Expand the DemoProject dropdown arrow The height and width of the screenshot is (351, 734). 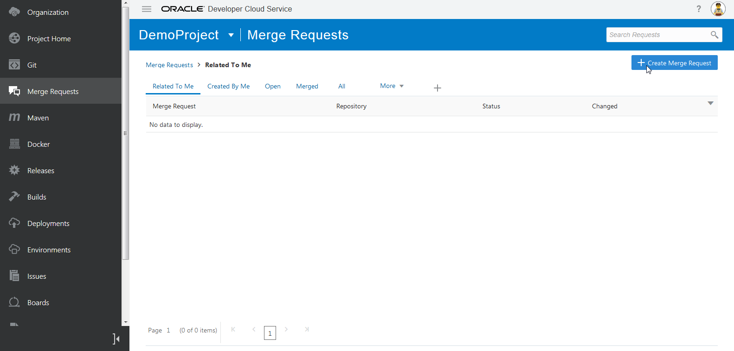[231, 35]
